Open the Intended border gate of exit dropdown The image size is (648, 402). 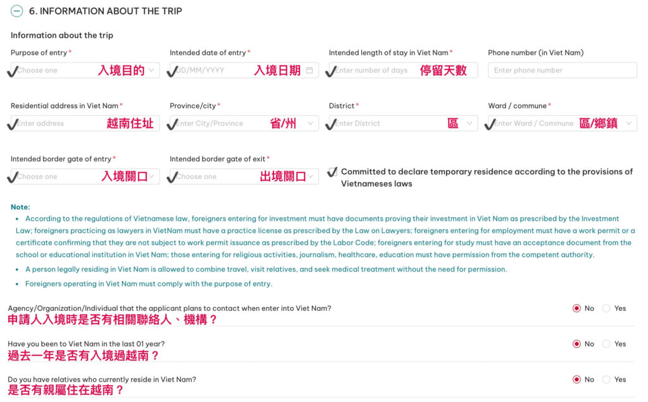tap(244, 176)
